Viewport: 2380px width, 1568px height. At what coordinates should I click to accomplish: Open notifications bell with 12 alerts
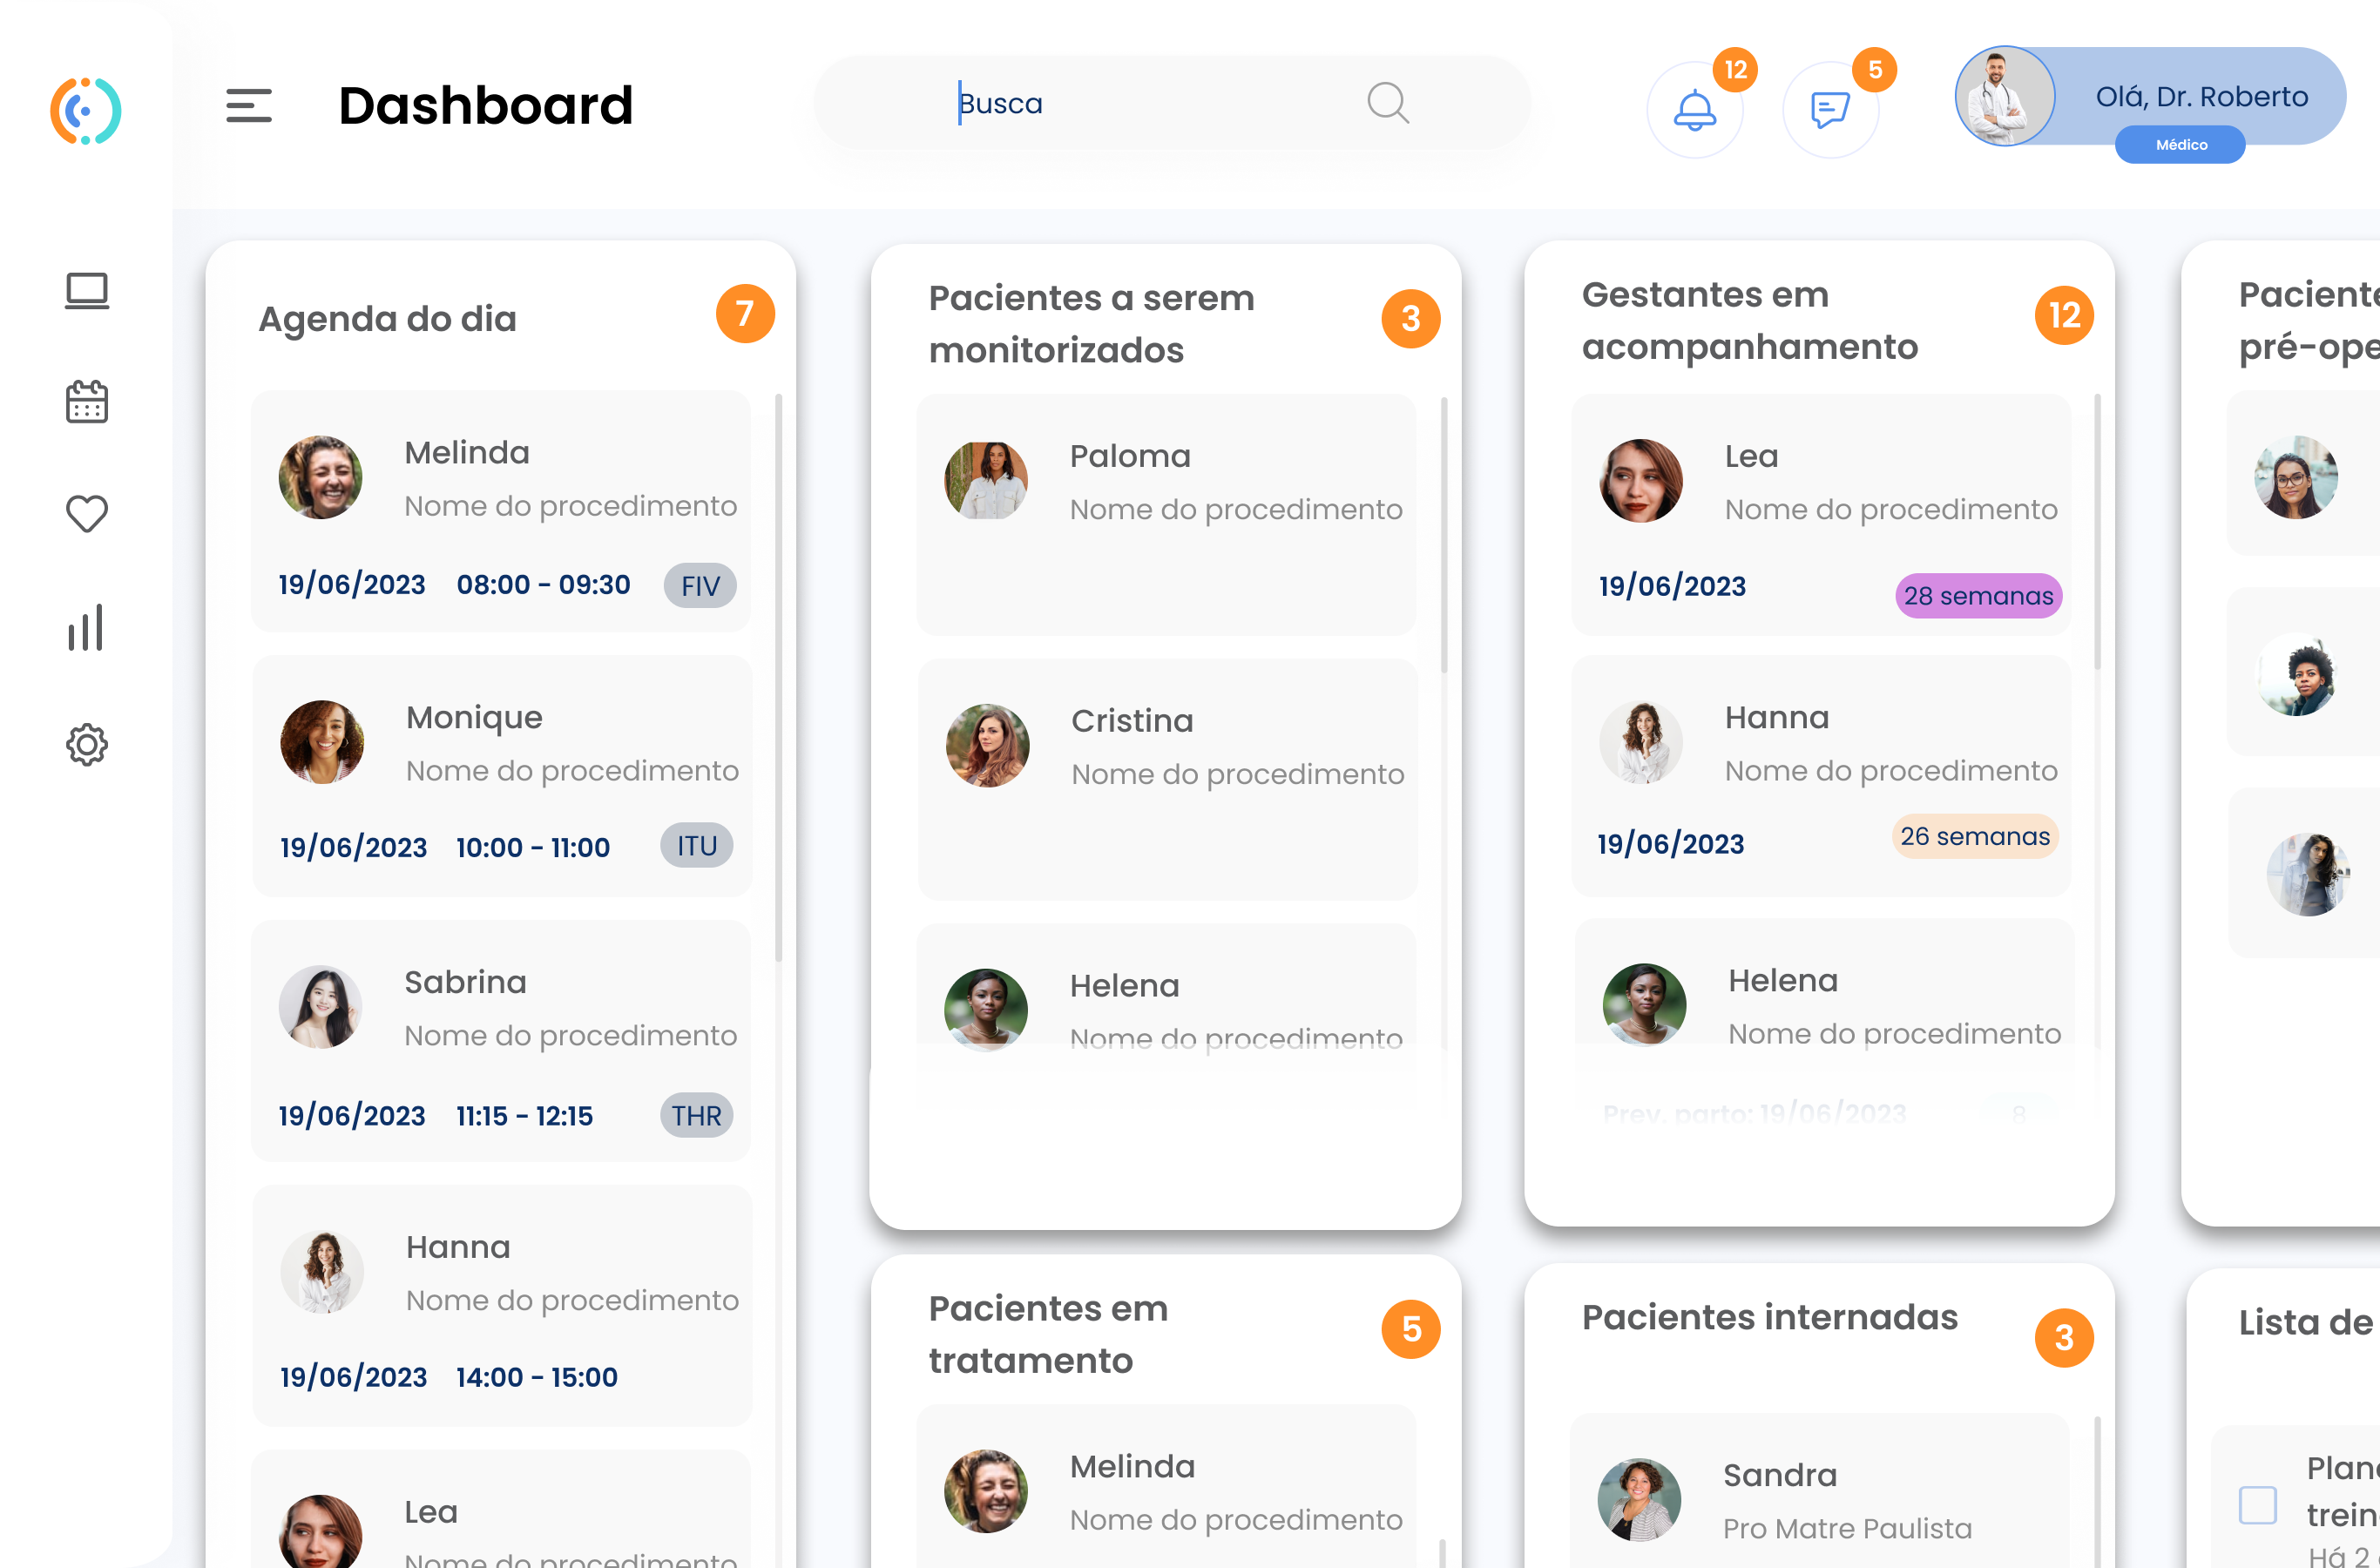coord(1695,110)
